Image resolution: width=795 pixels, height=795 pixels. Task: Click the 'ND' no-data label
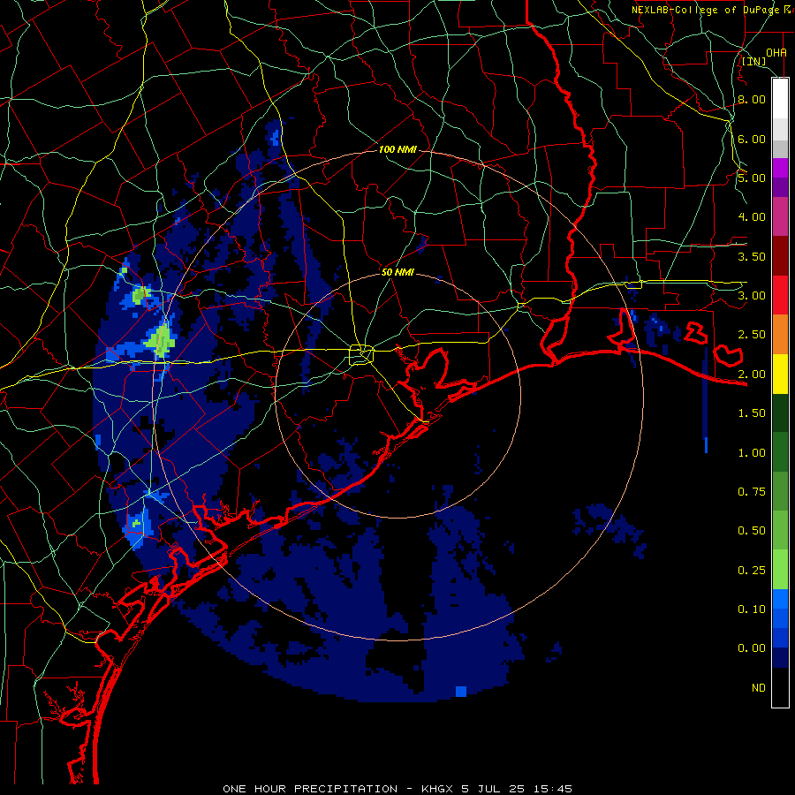759,688
